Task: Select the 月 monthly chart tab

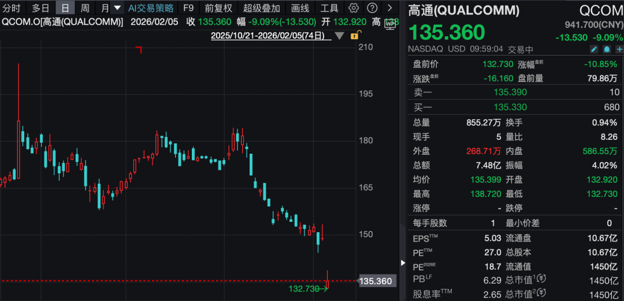Action: pyautogui.click(x=105, y=8)
